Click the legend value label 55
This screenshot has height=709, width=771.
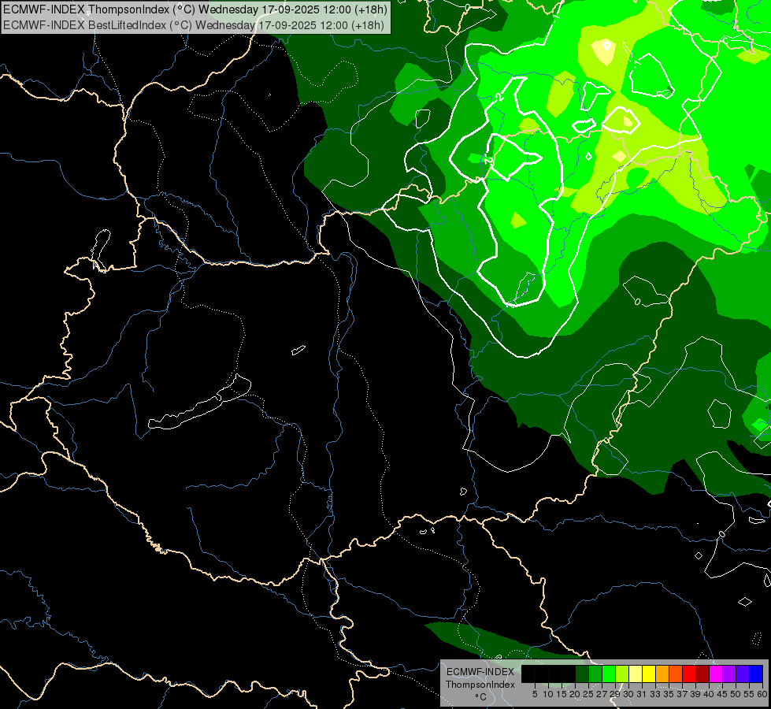[x=750, y=694]
